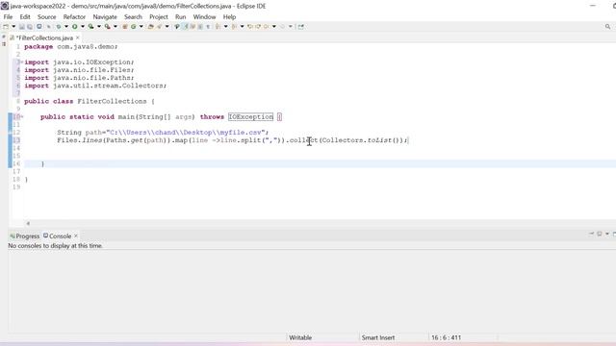Image resolution: width=616 pixels, height=346 pixels.
Task: Expand the Debug configurations dropdown
Action: [66, 27]
